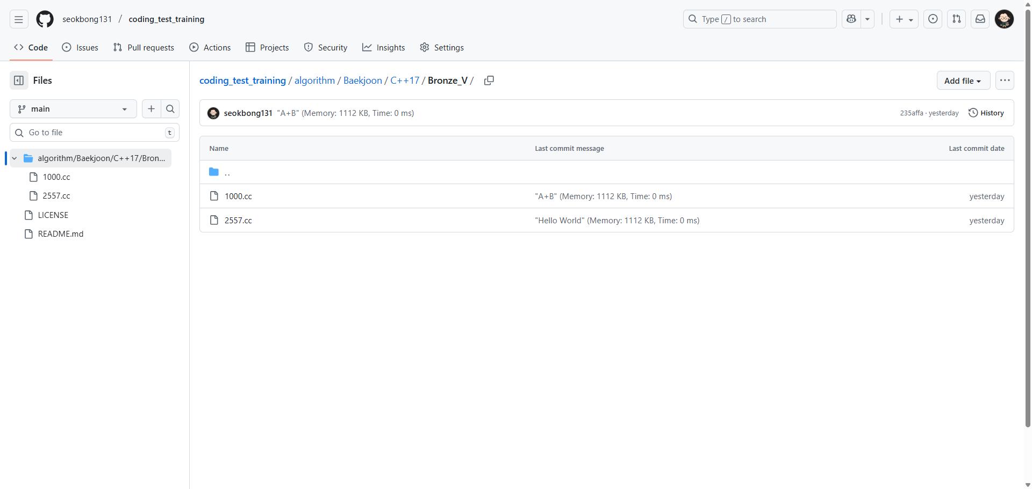The image size is (1032, 489).
Task: Expand the Add file dropdown
Action: (963, 81)
